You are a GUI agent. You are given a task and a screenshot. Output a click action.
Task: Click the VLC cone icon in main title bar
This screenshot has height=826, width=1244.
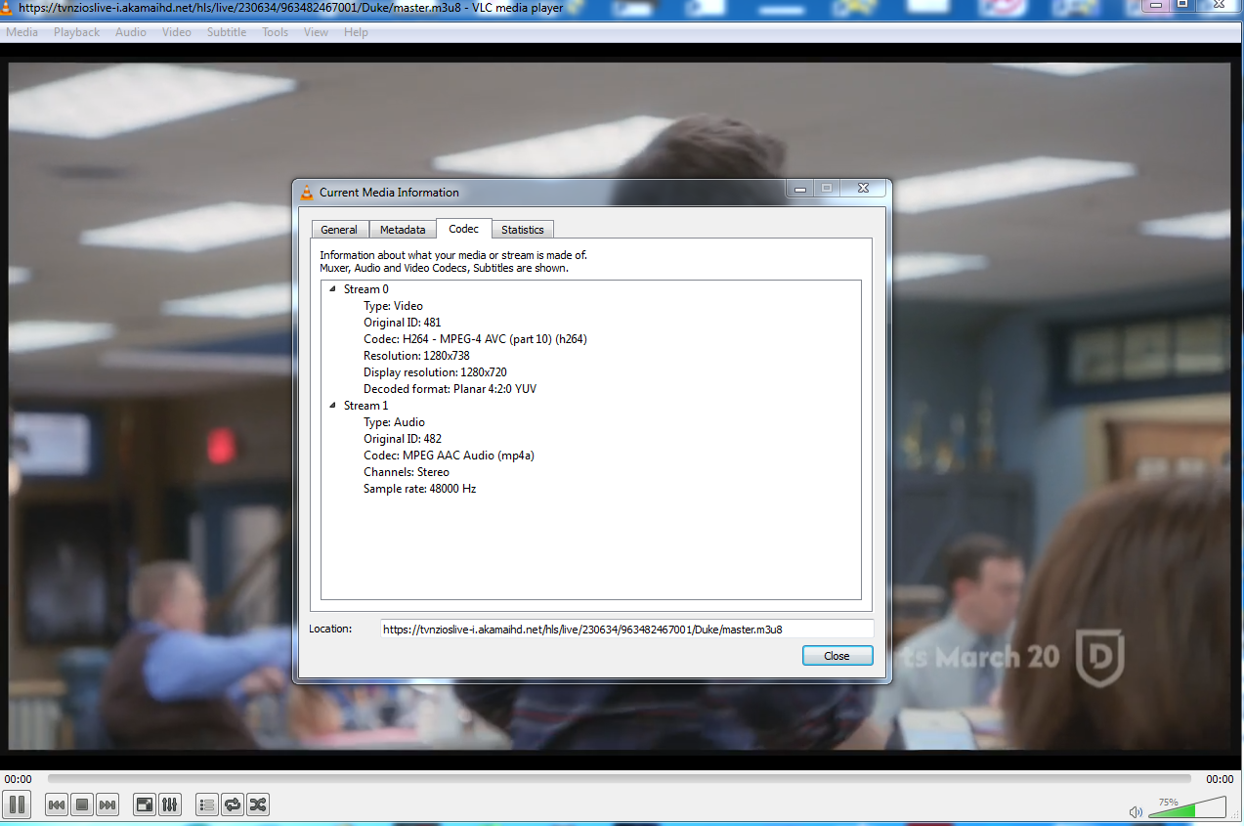tap(8, 7)
